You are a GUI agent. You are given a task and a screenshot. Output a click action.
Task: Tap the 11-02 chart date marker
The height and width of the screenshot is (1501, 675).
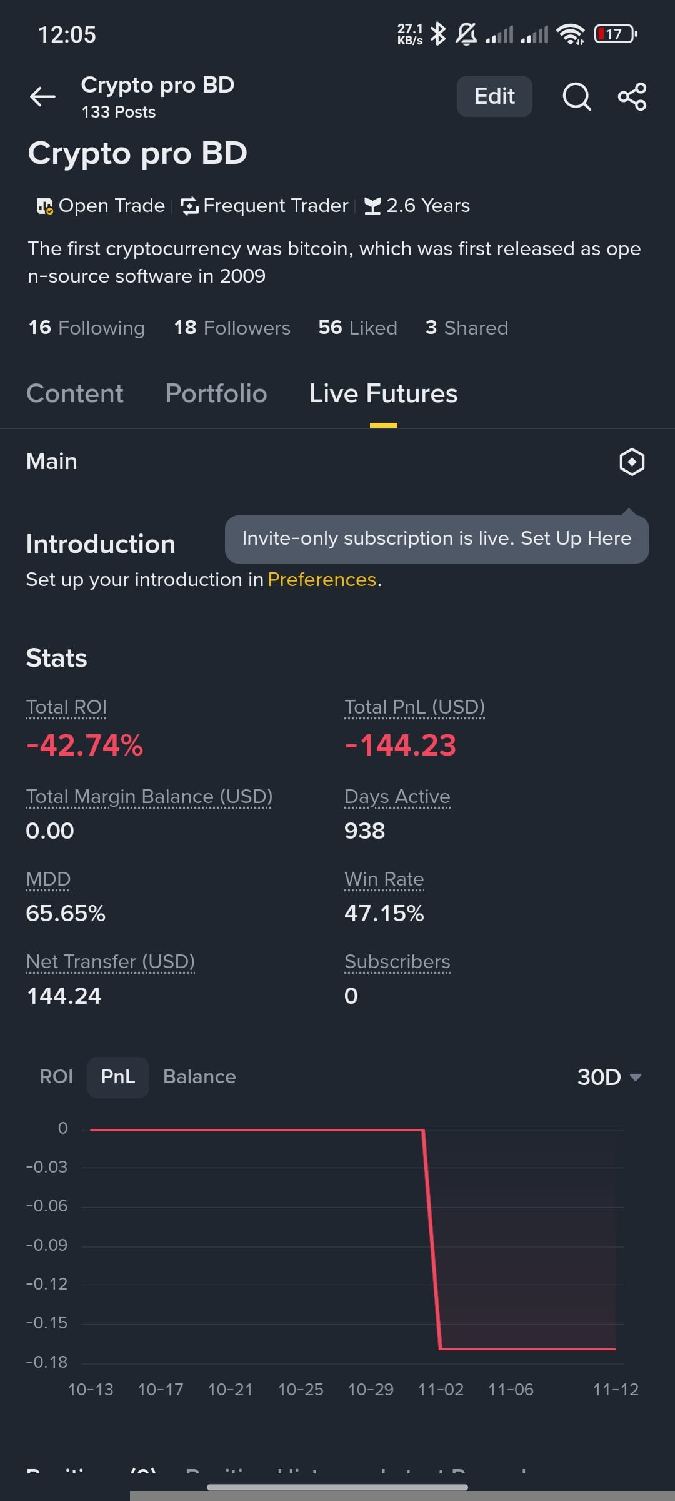441,1390
